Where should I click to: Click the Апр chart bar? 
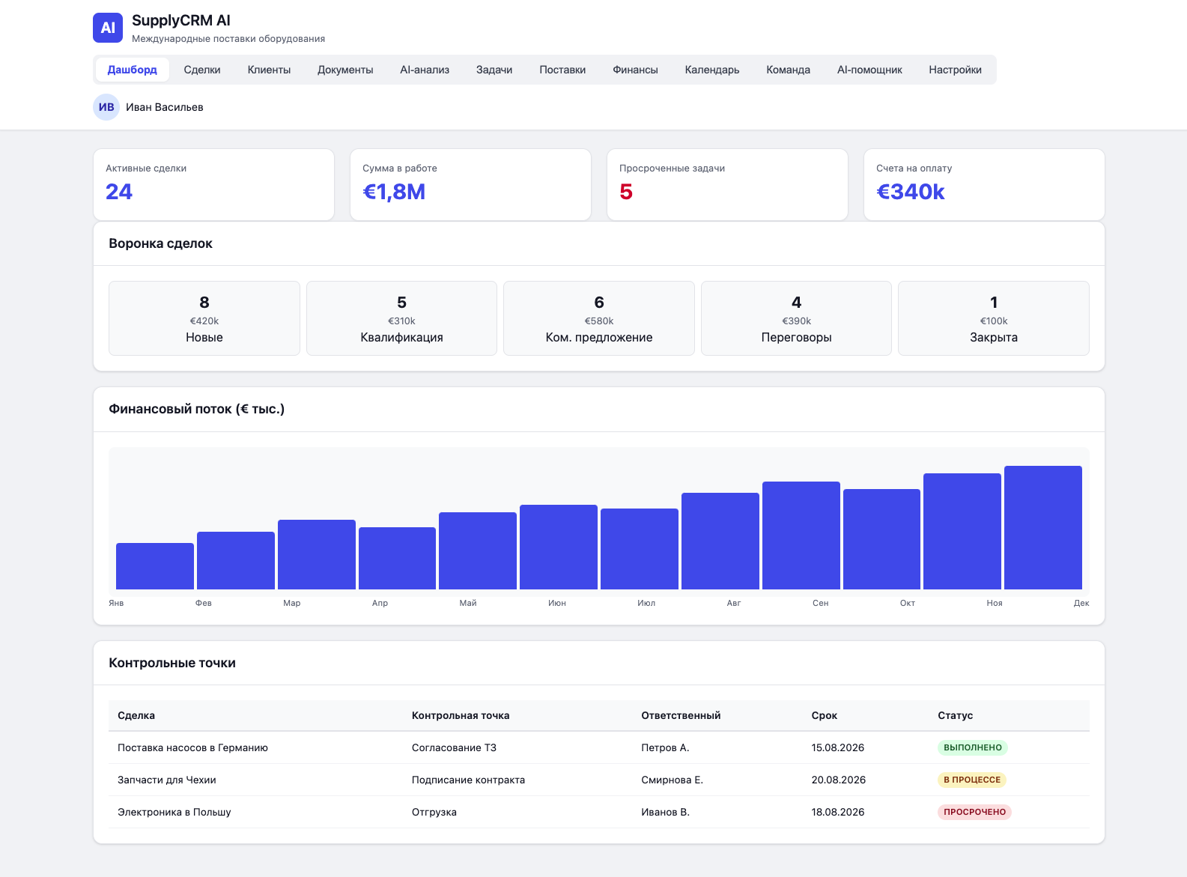pyautogui.click(x=397, y=558)
